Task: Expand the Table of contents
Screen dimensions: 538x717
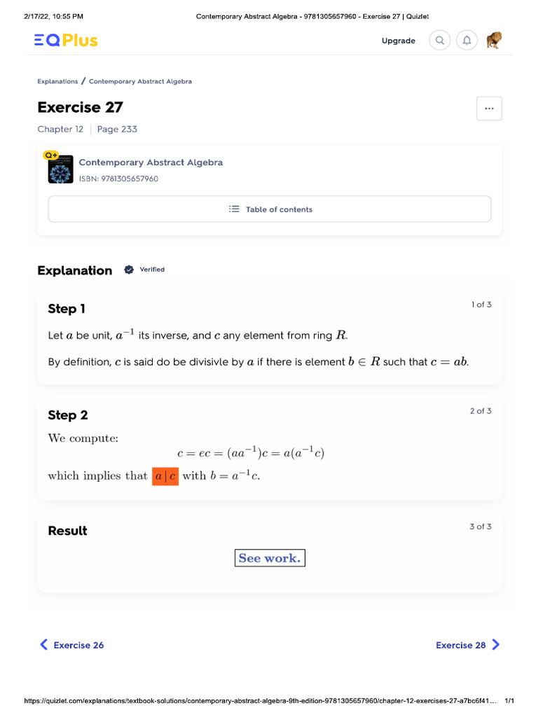Action: [270, 209]
